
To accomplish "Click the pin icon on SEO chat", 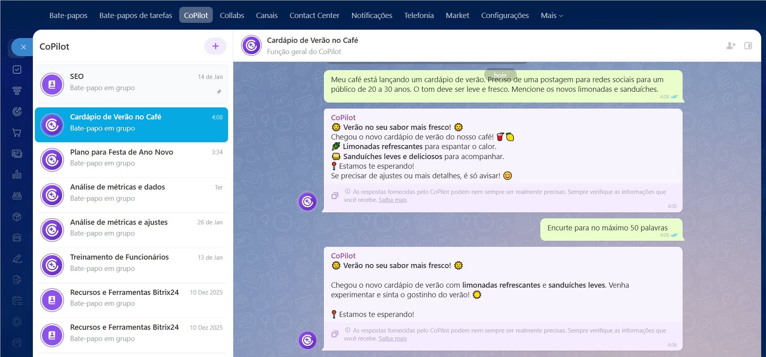I will click(219, 92).
